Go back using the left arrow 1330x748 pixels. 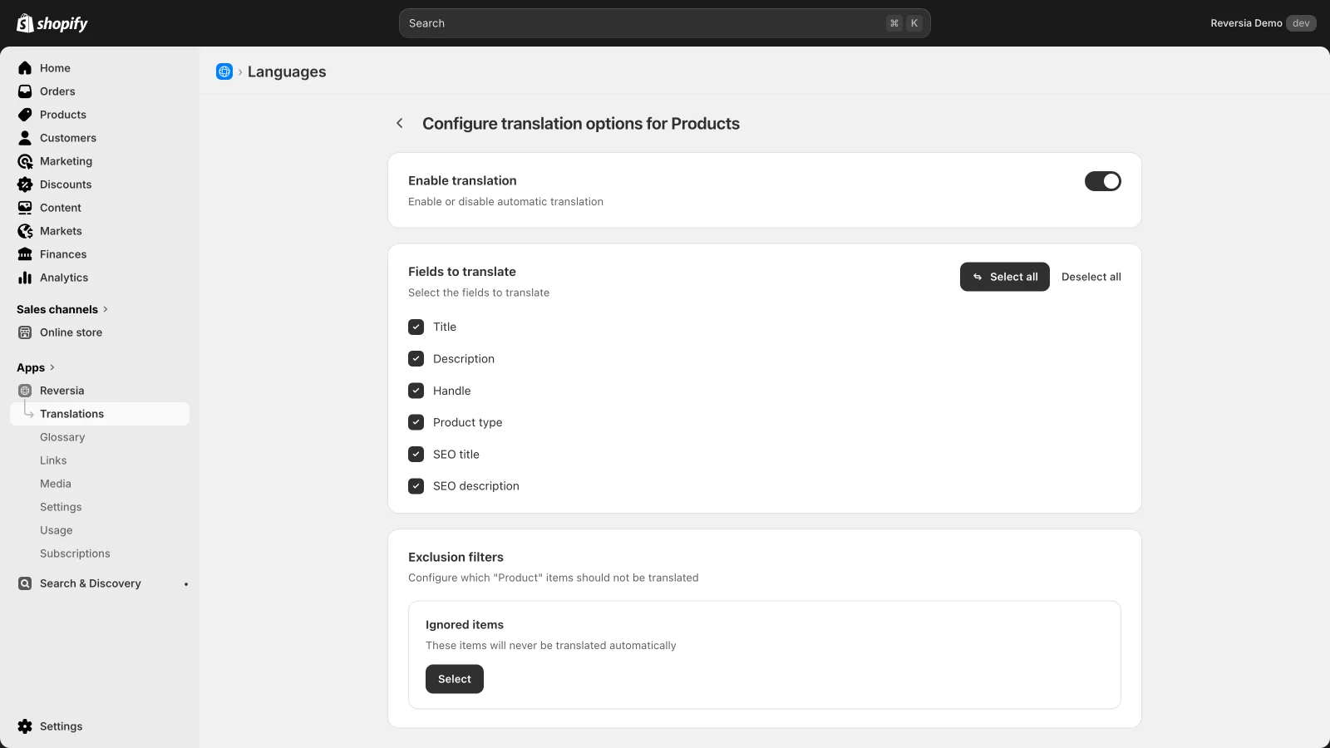pyautogui.click(x=400, y=123)
